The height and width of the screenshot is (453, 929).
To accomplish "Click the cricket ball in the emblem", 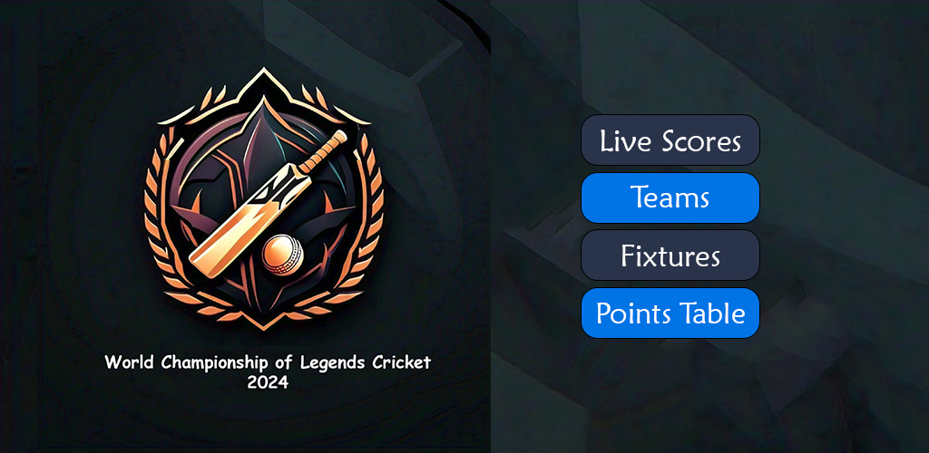I will point(283,254).
